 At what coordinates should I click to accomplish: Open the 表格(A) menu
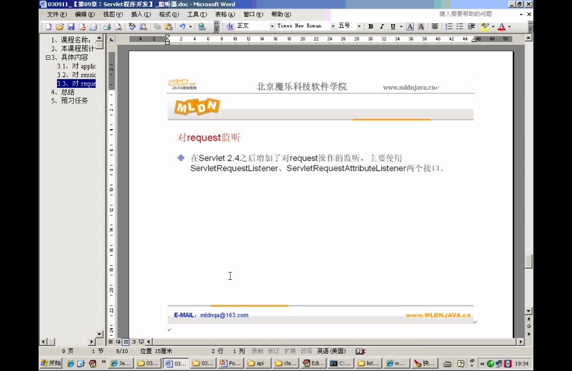click(x=225, y=14)
